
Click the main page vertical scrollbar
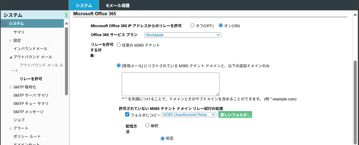pyautogui.click(x=355, y=90)
